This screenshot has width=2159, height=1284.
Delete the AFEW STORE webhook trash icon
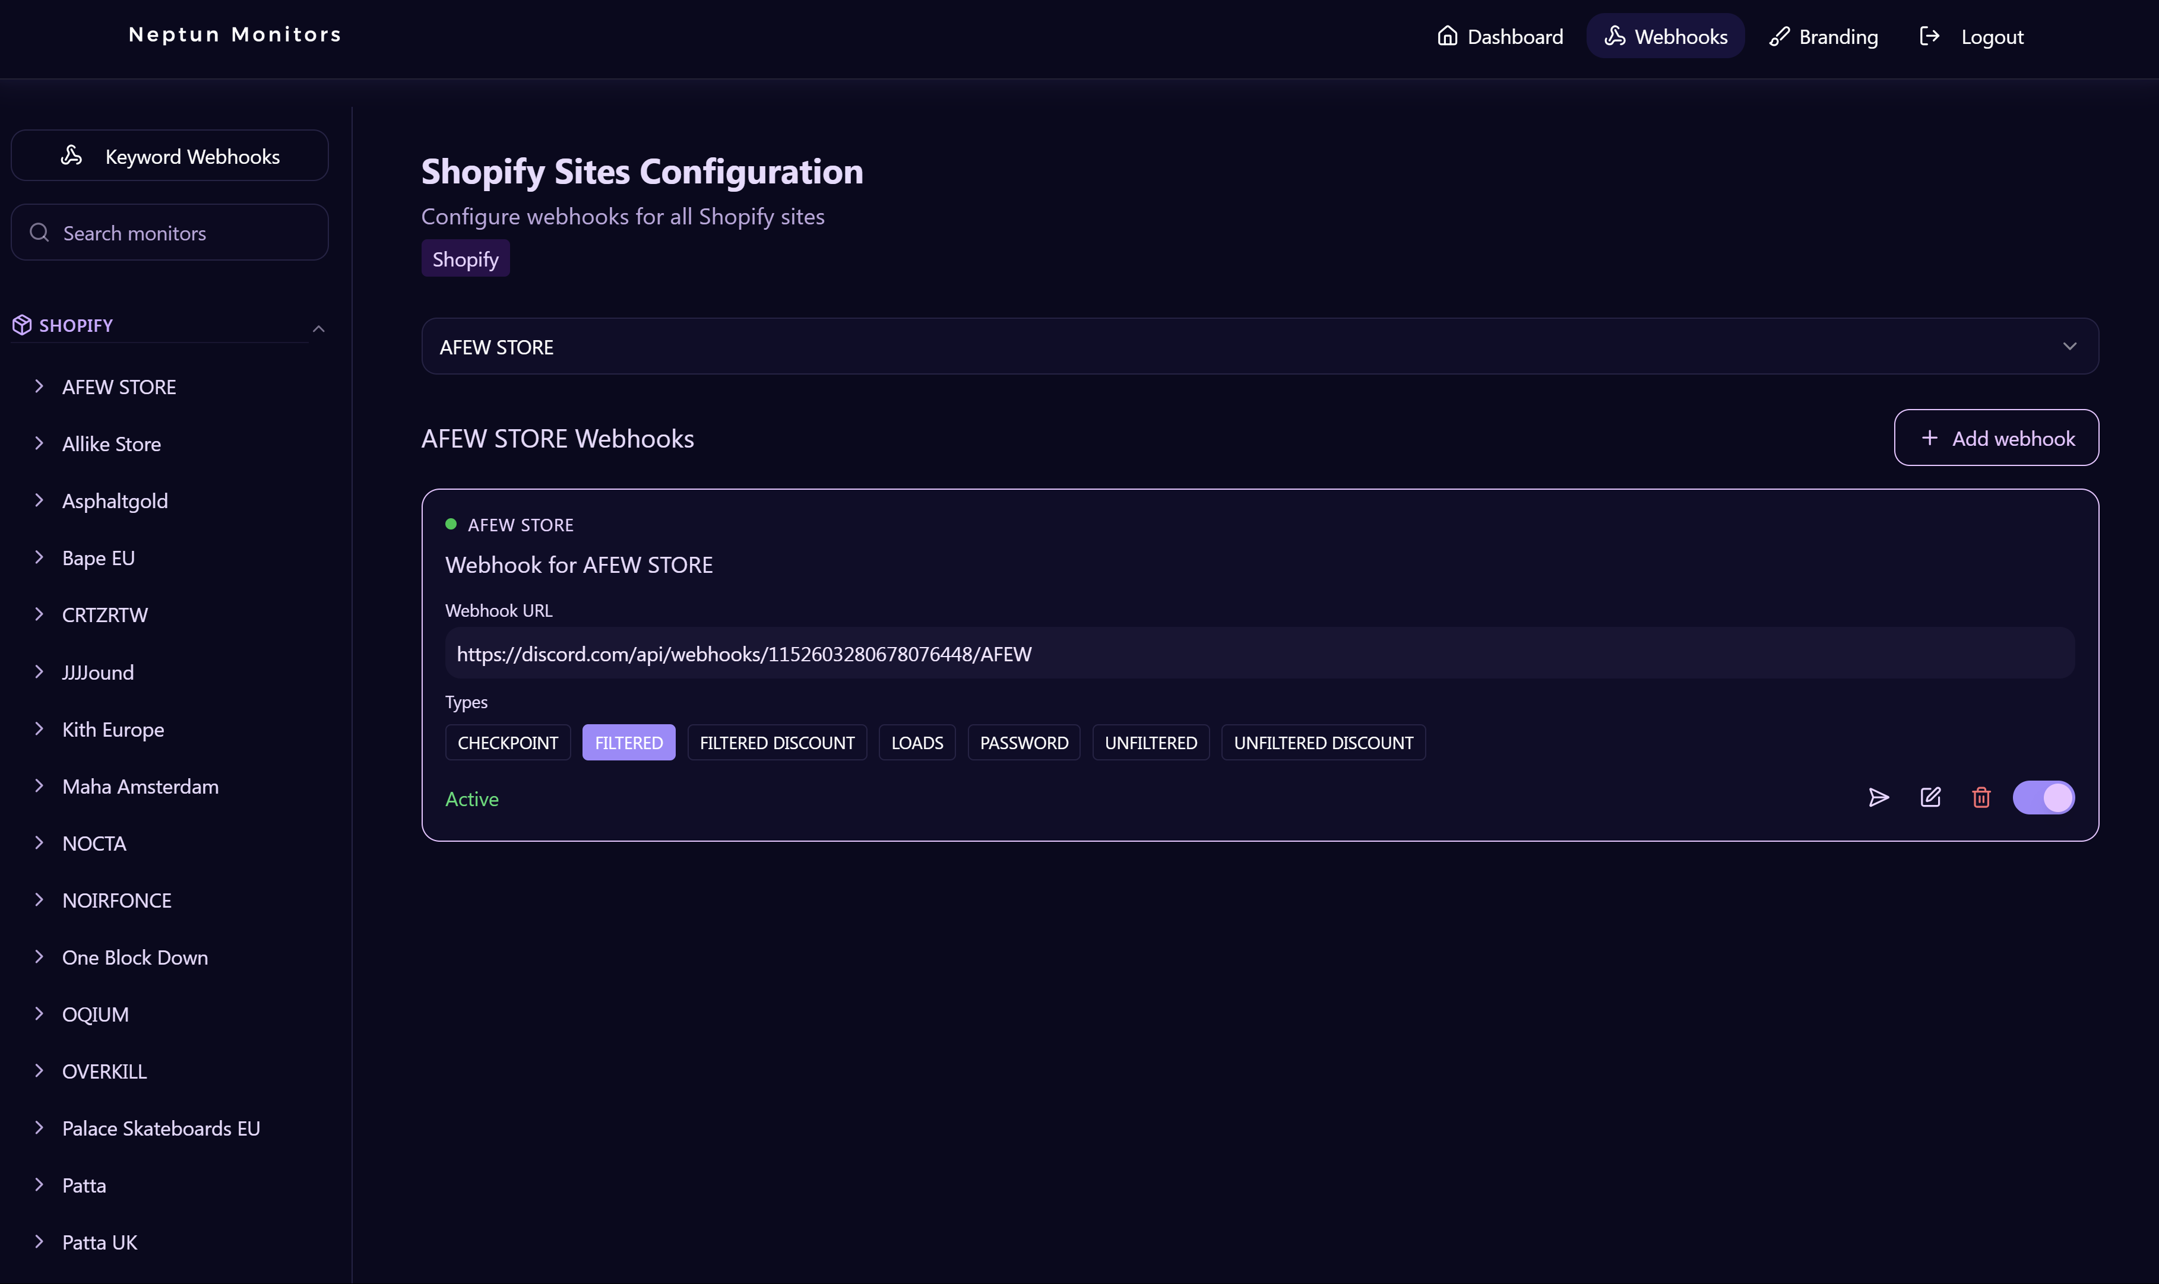click(x=1981, y=798)
